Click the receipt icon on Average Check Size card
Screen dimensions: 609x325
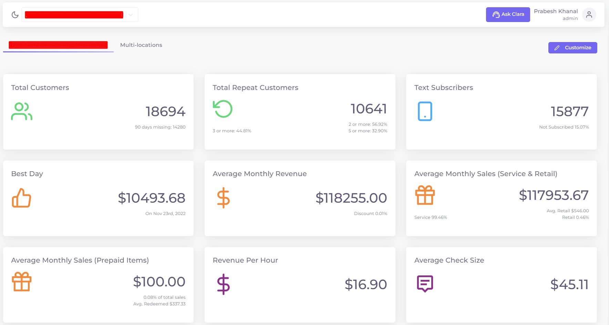425,283
